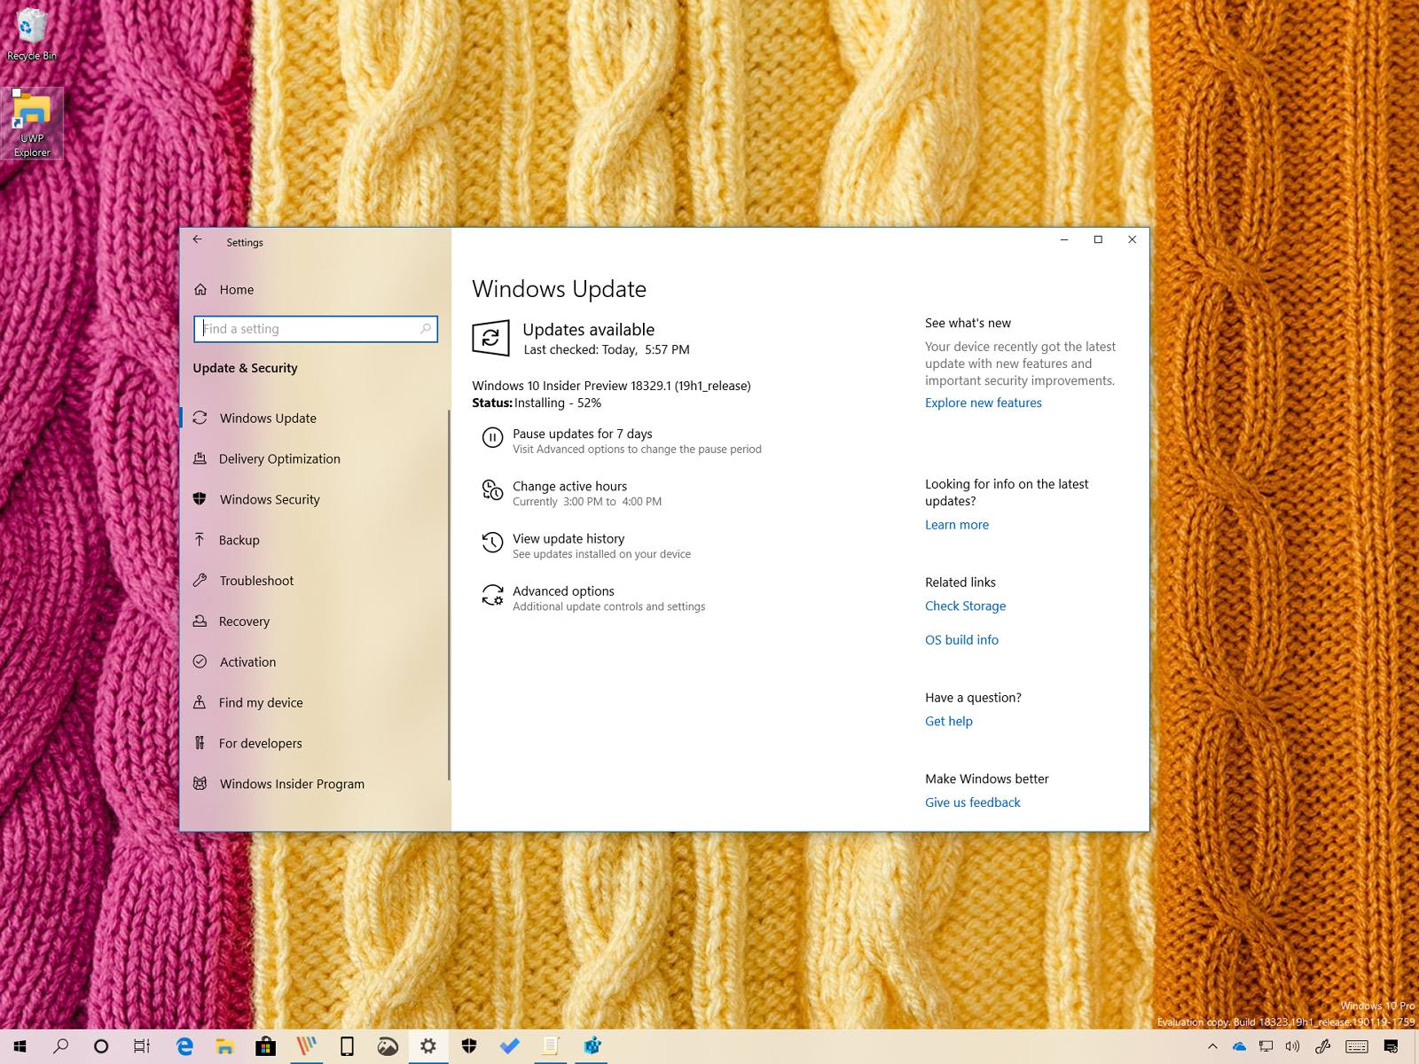
Task: Click the back arrow in Settings
Action: click(197, 241)
